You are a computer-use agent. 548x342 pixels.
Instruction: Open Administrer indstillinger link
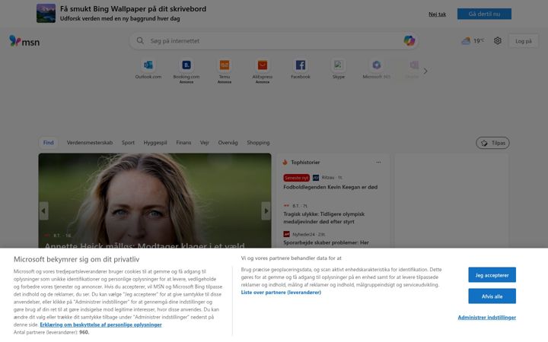point(487,317)
